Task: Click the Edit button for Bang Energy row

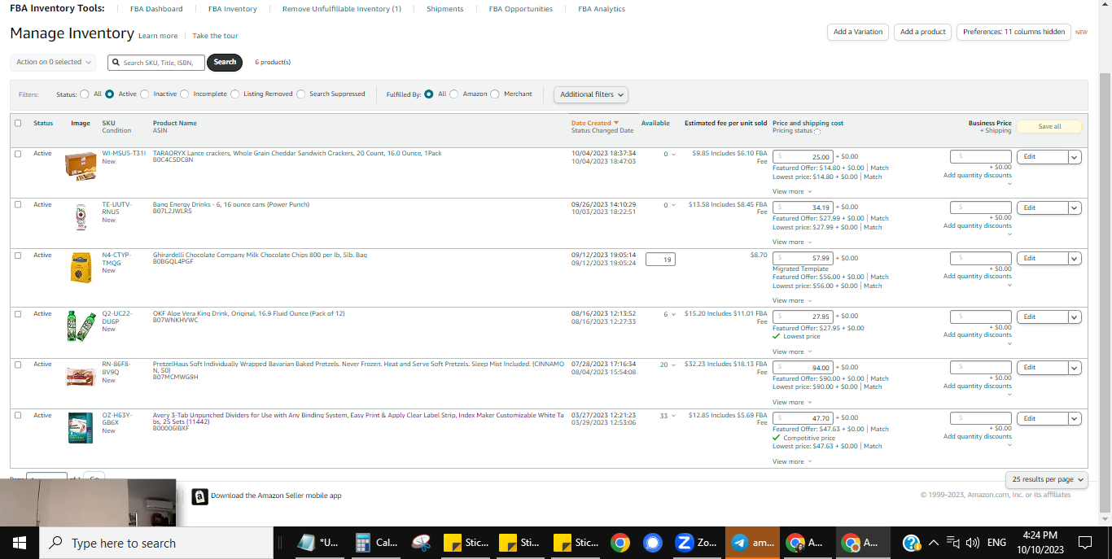Action: [x=1042, y=208]
